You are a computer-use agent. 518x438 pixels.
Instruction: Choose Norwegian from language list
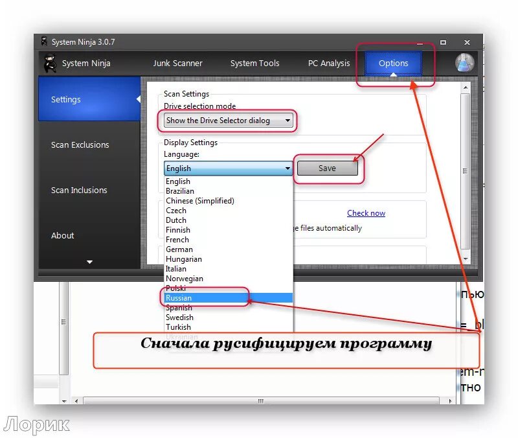229,279
